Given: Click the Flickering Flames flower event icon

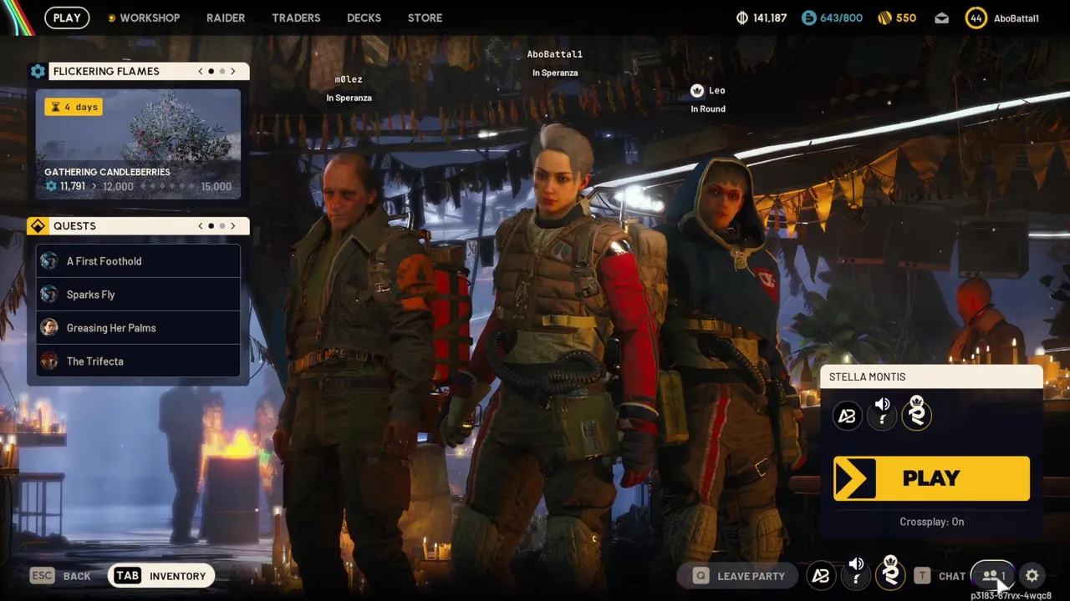Looking at the screenshot, I should pyautogui.click(x=38, y=71).
